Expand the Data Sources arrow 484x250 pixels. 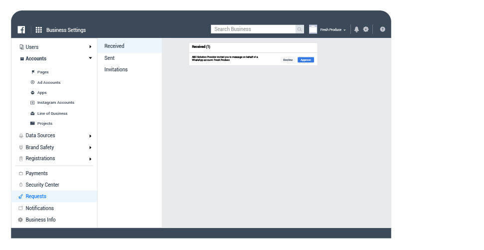pyautogui.click(x=90, y=136)
